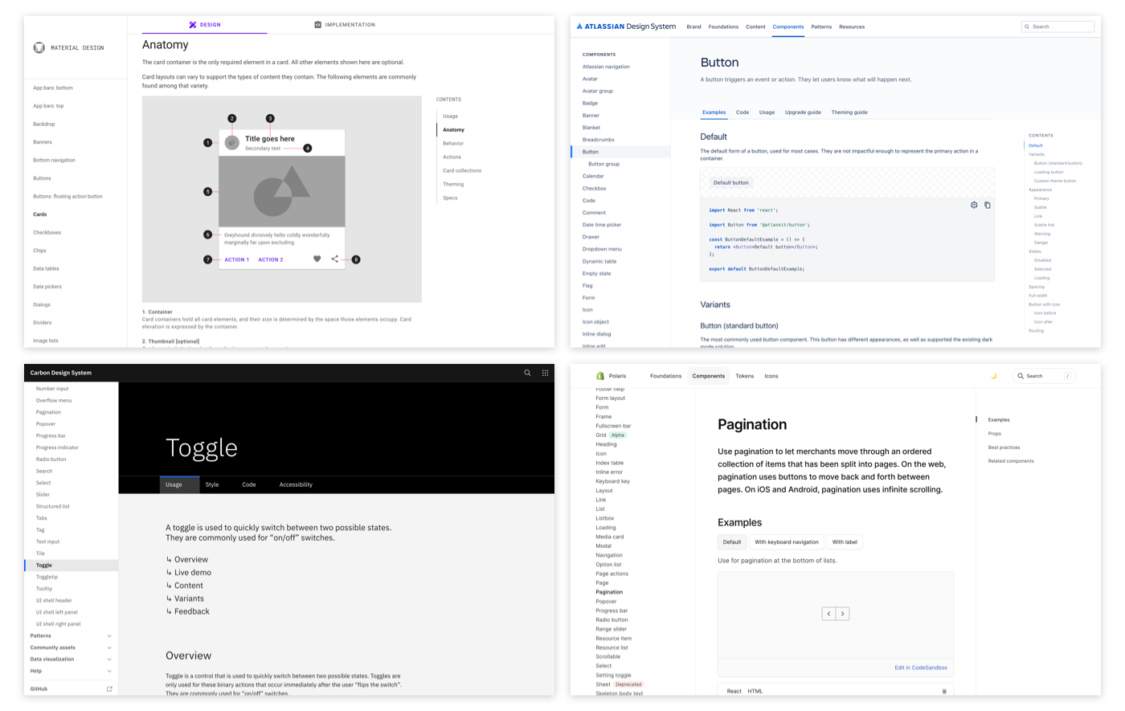Image resolution: width=1125 pixels, height=711 pixels.
Task: Expand Community assets in Carbon sidebar
Action: (109, 648)
